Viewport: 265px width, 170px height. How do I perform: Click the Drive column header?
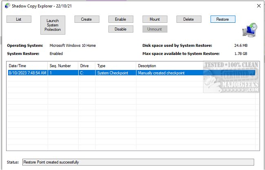pyautogui.click(x=86, y=65)
